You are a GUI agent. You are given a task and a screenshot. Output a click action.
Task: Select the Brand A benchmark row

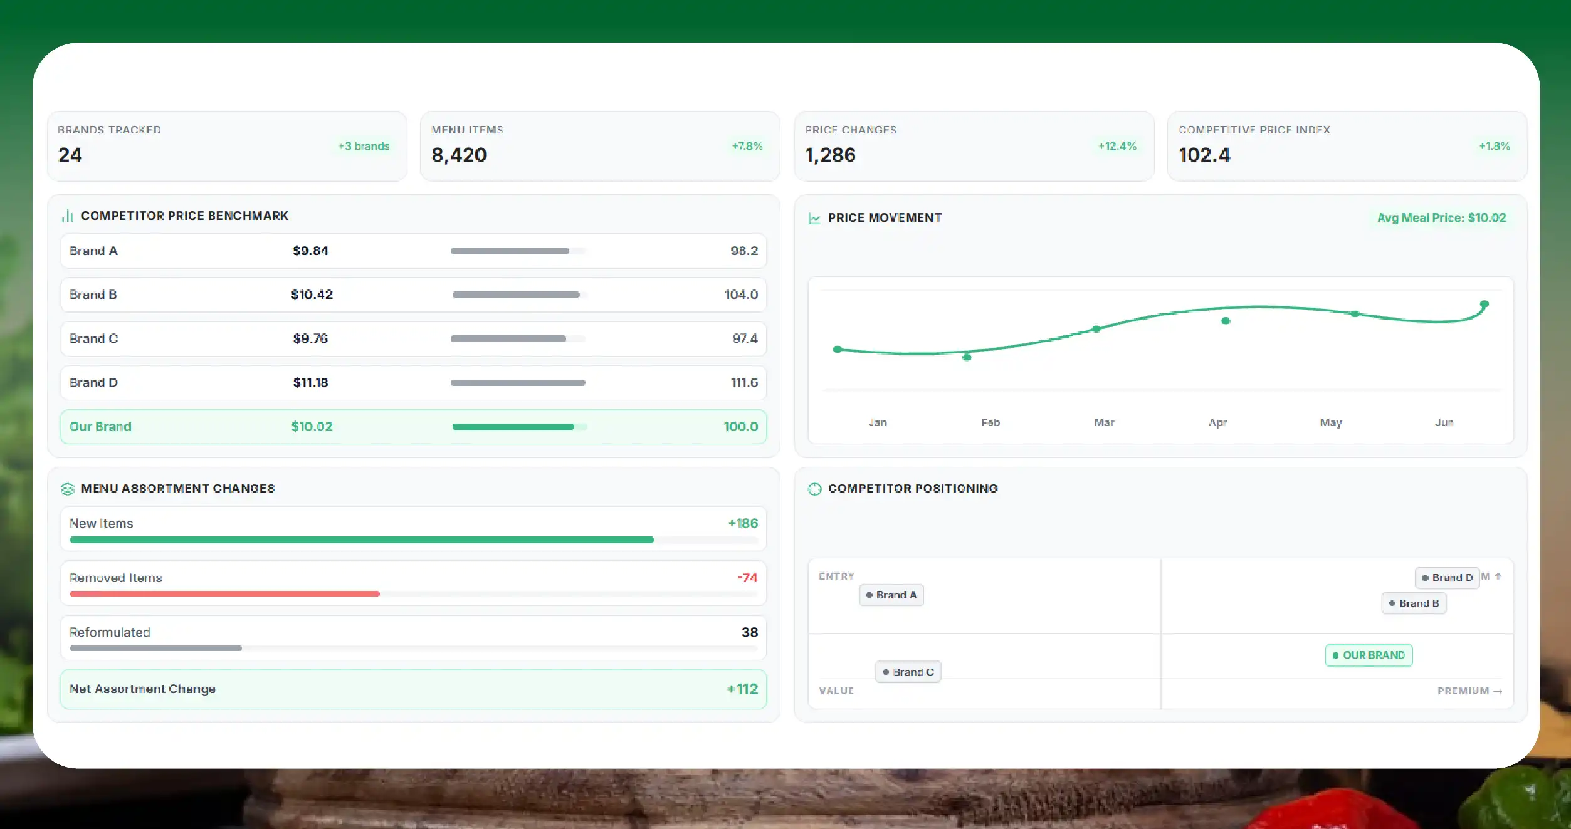pos(413,251)
